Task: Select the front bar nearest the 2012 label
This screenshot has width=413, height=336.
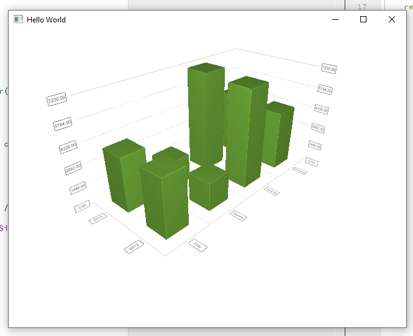Action: 165,198
